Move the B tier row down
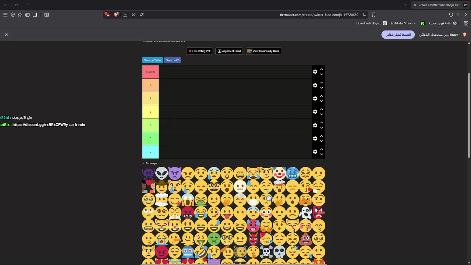 321,114
